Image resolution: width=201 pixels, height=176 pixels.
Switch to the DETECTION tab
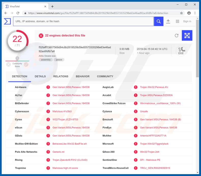[20, 76]
